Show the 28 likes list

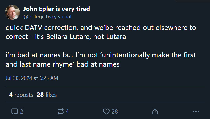[x=47, y=95]
